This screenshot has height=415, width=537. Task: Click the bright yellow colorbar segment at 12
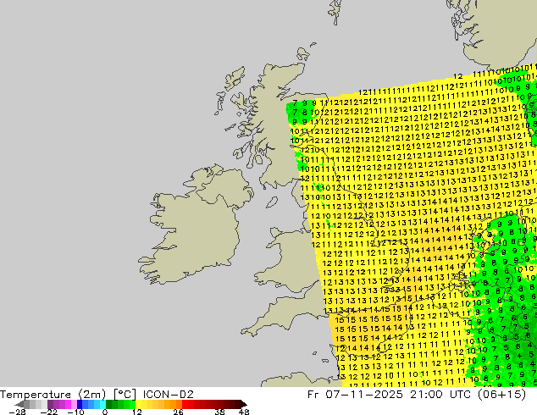(x=138, y=404)
